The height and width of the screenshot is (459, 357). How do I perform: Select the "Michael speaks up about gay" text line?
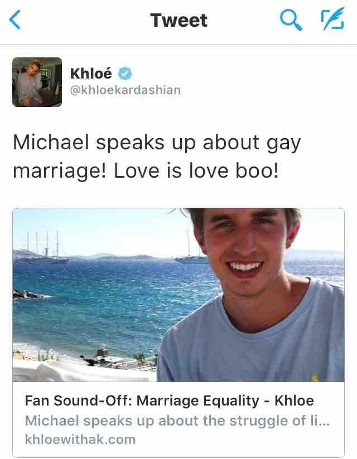[157, 143]
